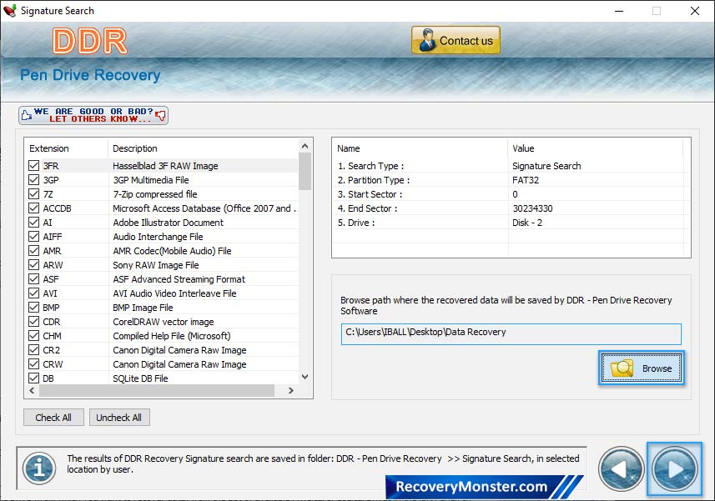
Task: Toggle the CR2 extension checkbox
Action: (33, 350)
